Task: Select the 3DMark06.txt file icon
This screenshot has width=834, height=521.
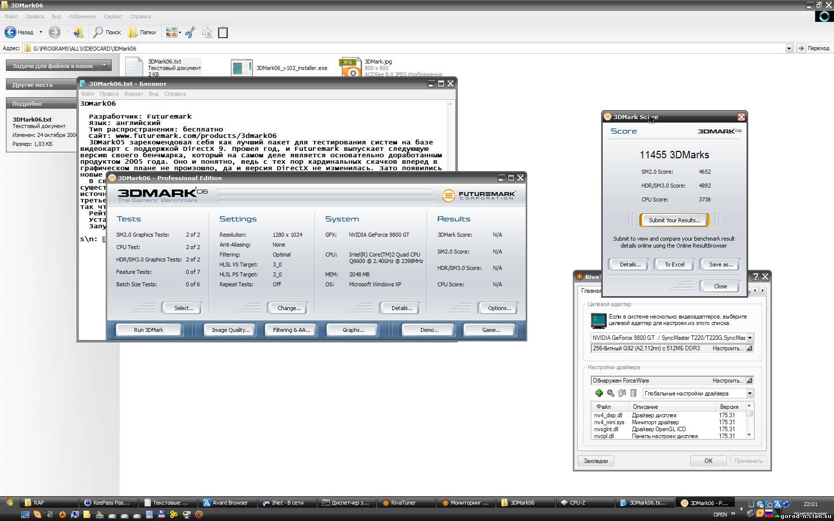Action: pos(134,66)
